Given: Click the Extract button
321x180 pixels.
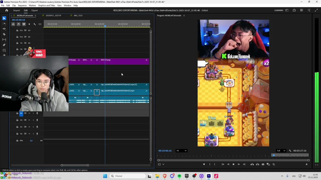Looking at the screenshot, I should coord(258,164).
